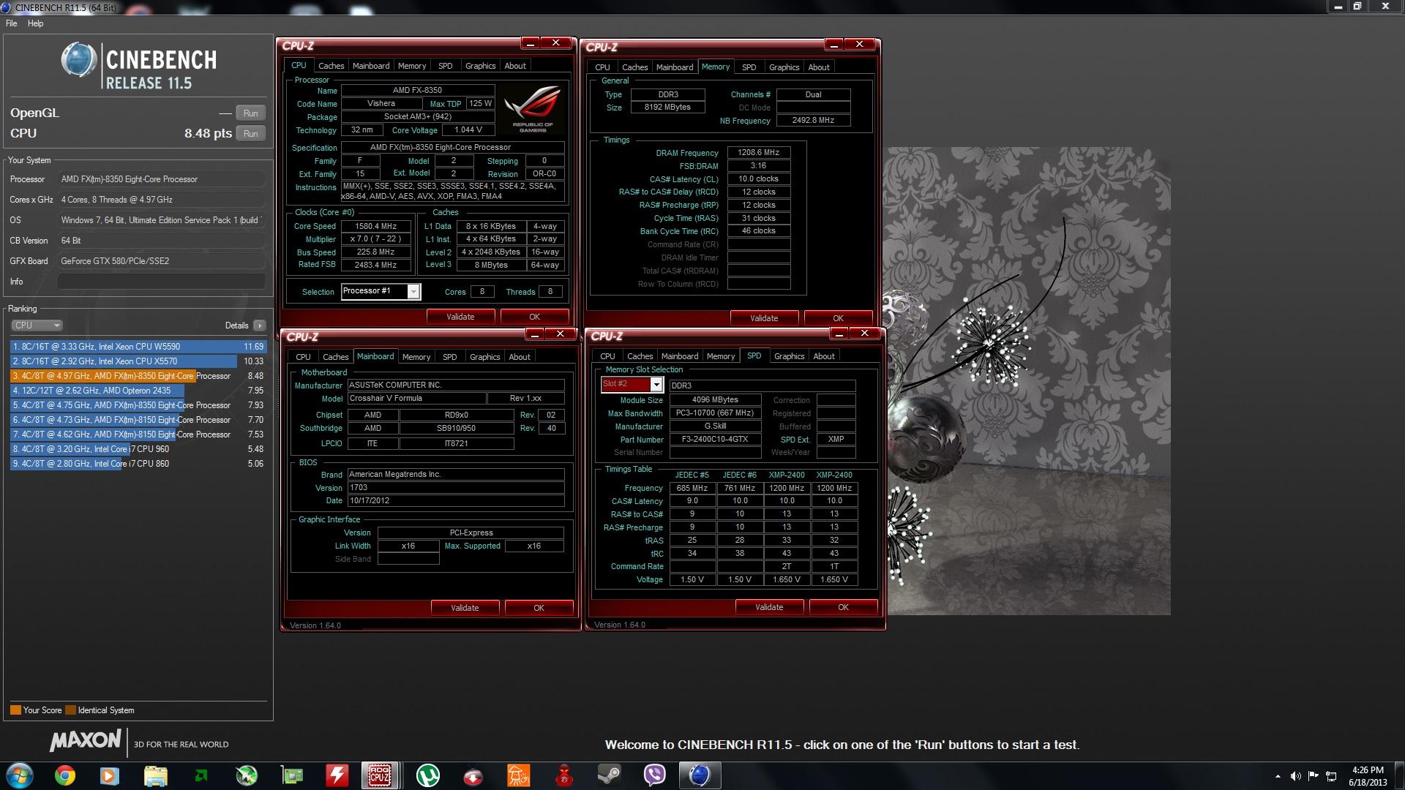Open the Windows Start menu orb

20,775
